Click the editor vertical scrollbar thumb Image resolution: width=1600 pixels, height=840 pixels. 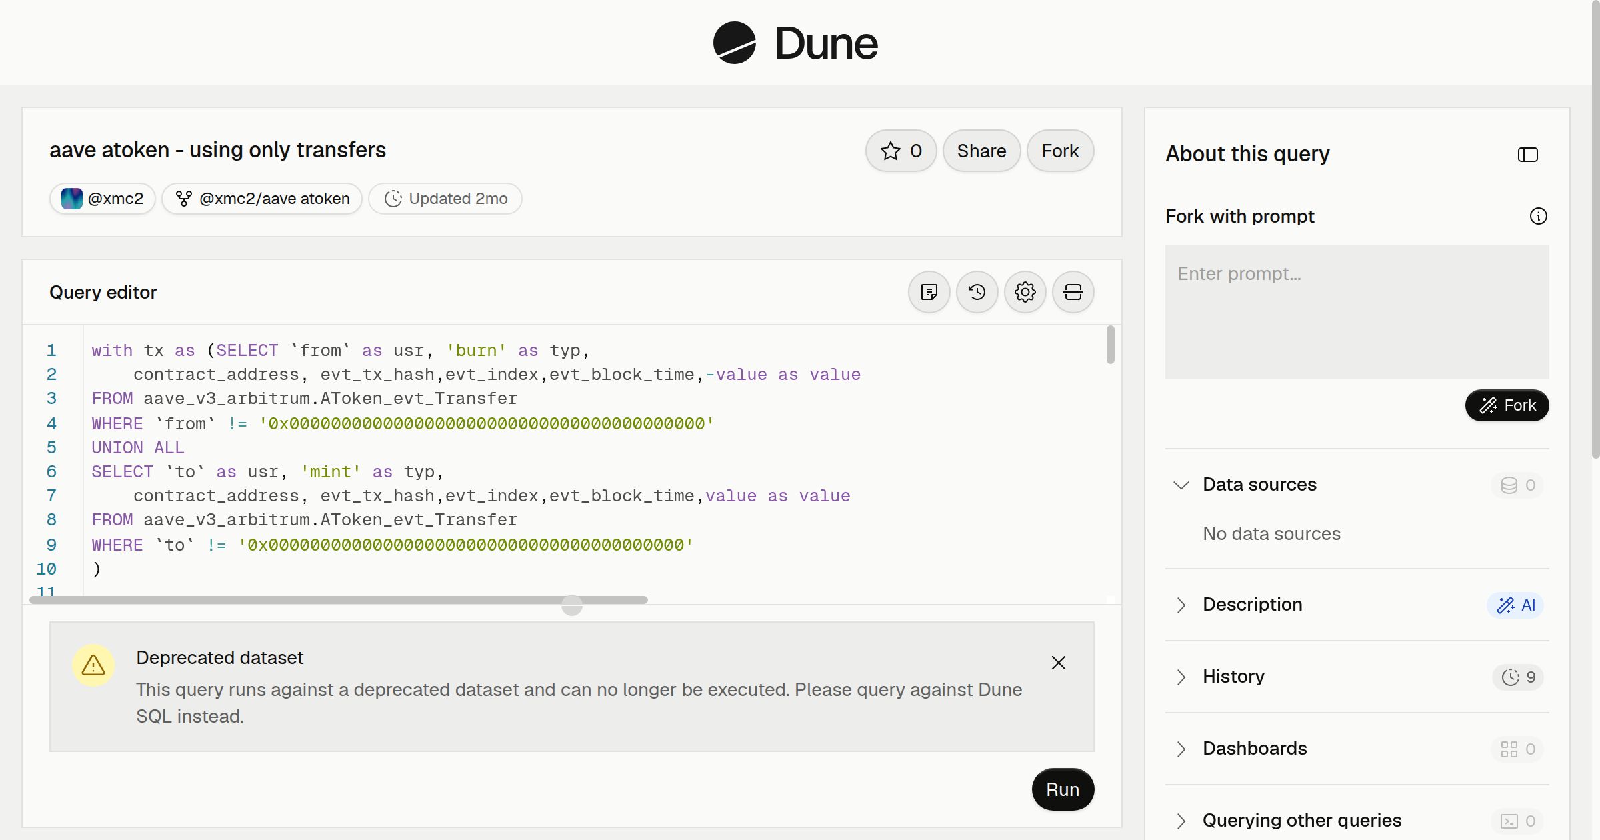pyautogui.click(x=1110, y=345)
